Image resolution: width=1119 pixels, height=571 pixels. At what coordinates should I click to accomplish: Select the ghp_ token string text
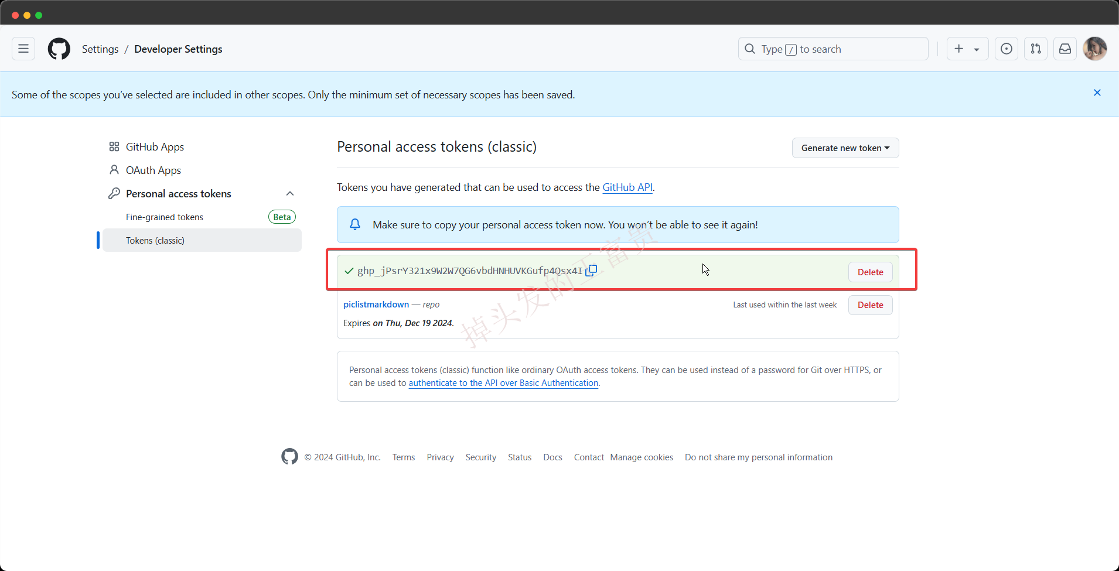click(x=470, y=271)
